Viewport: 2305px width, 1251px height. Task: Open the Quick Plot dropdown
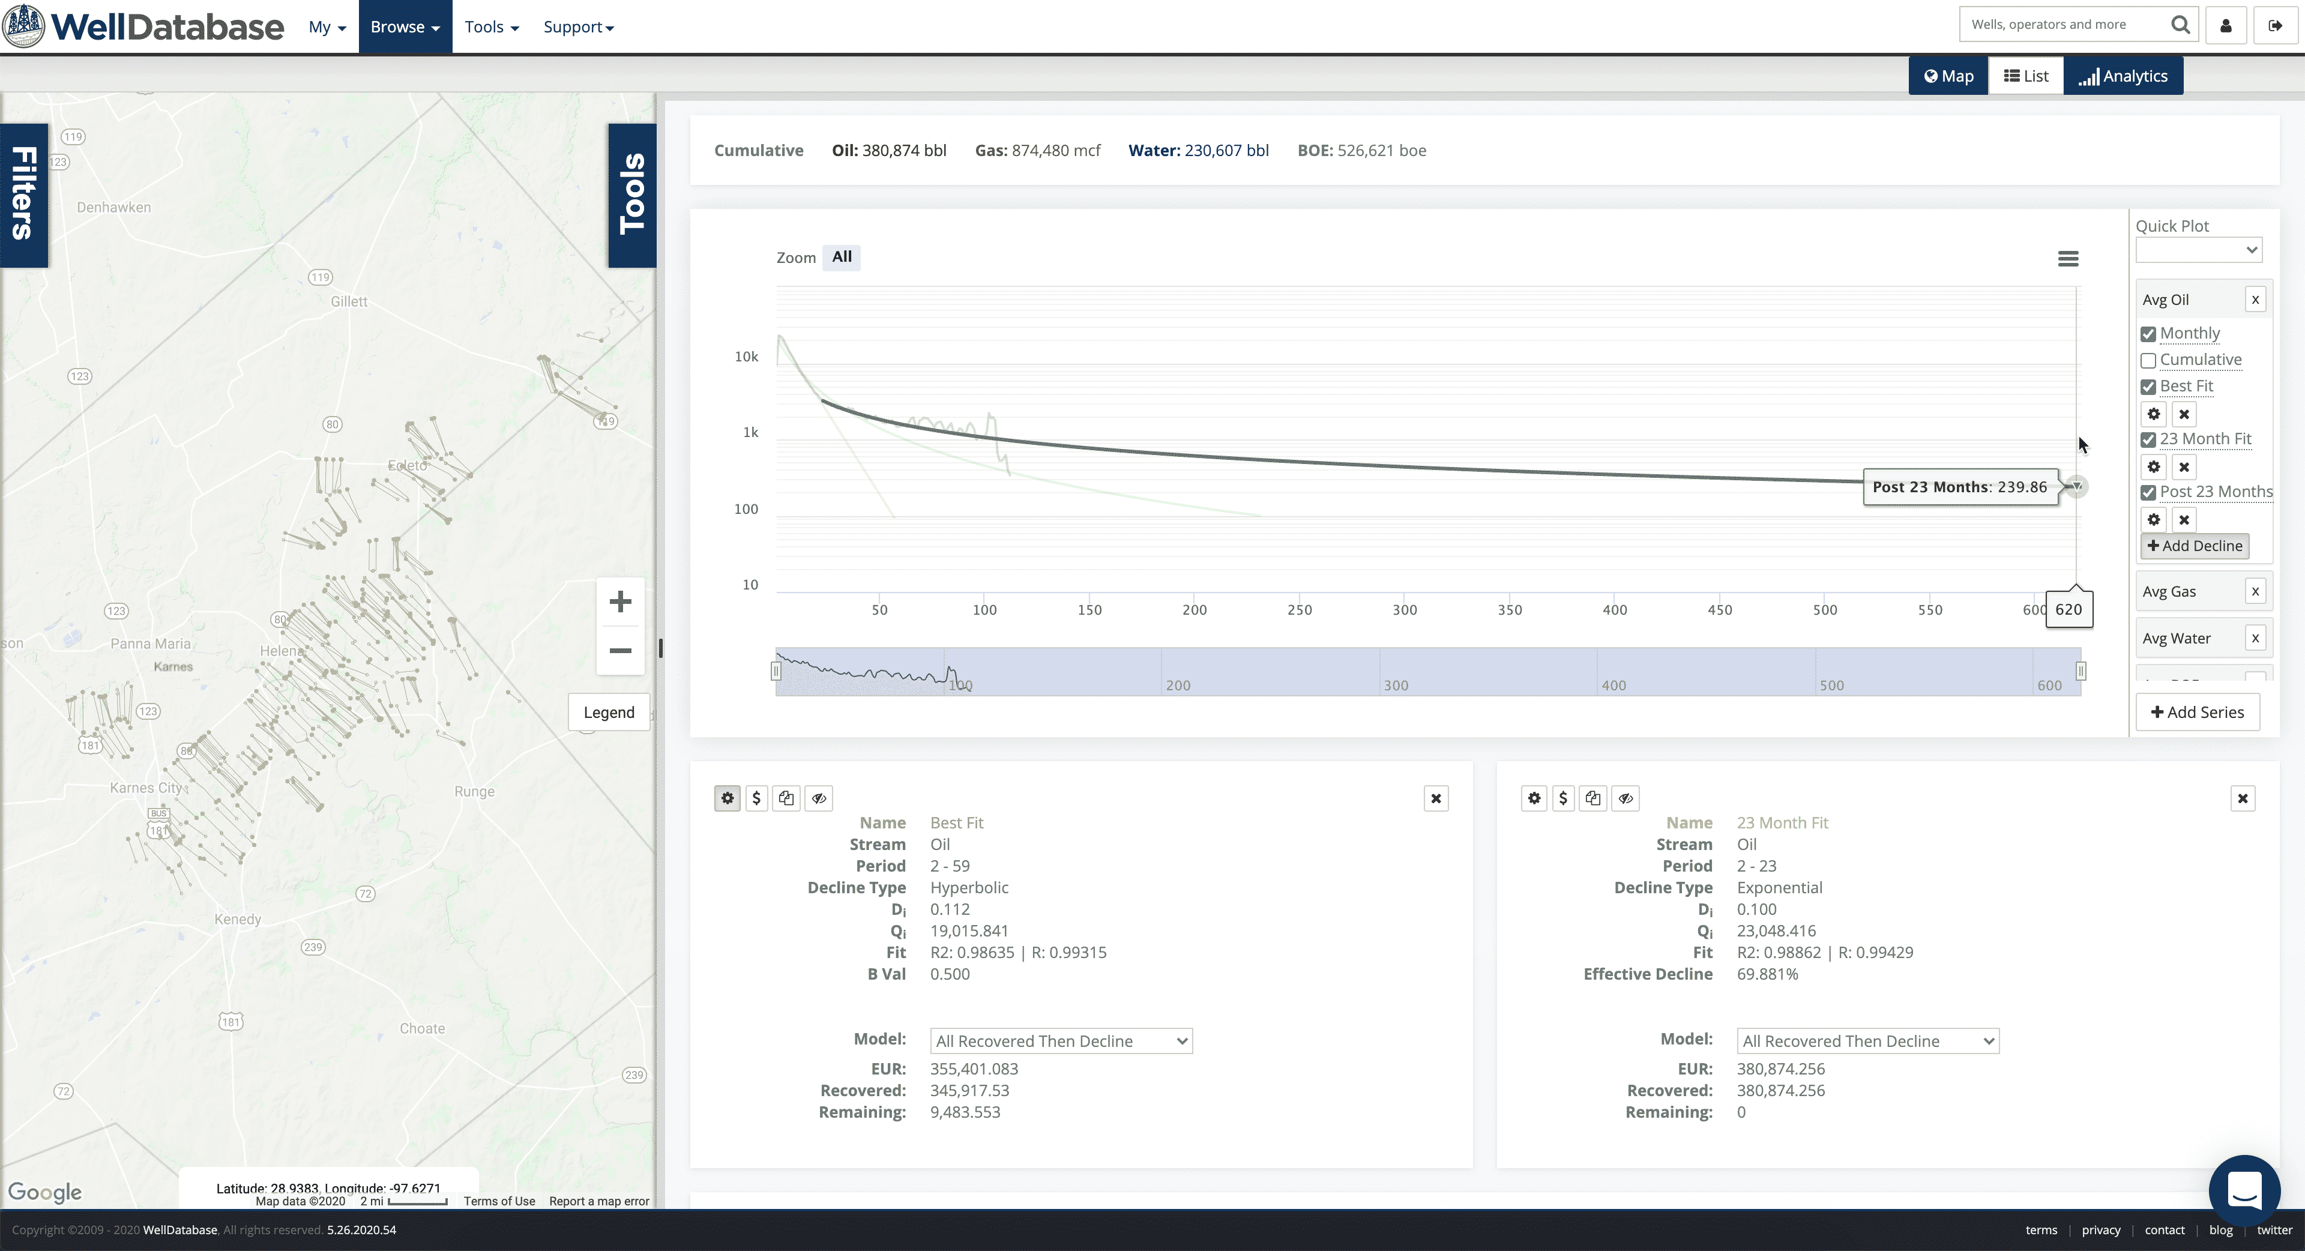click(x=2199, y=250)
